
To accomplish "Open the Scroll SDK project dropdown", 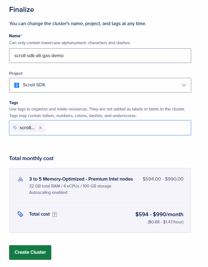I will click(x=100, y=85).
